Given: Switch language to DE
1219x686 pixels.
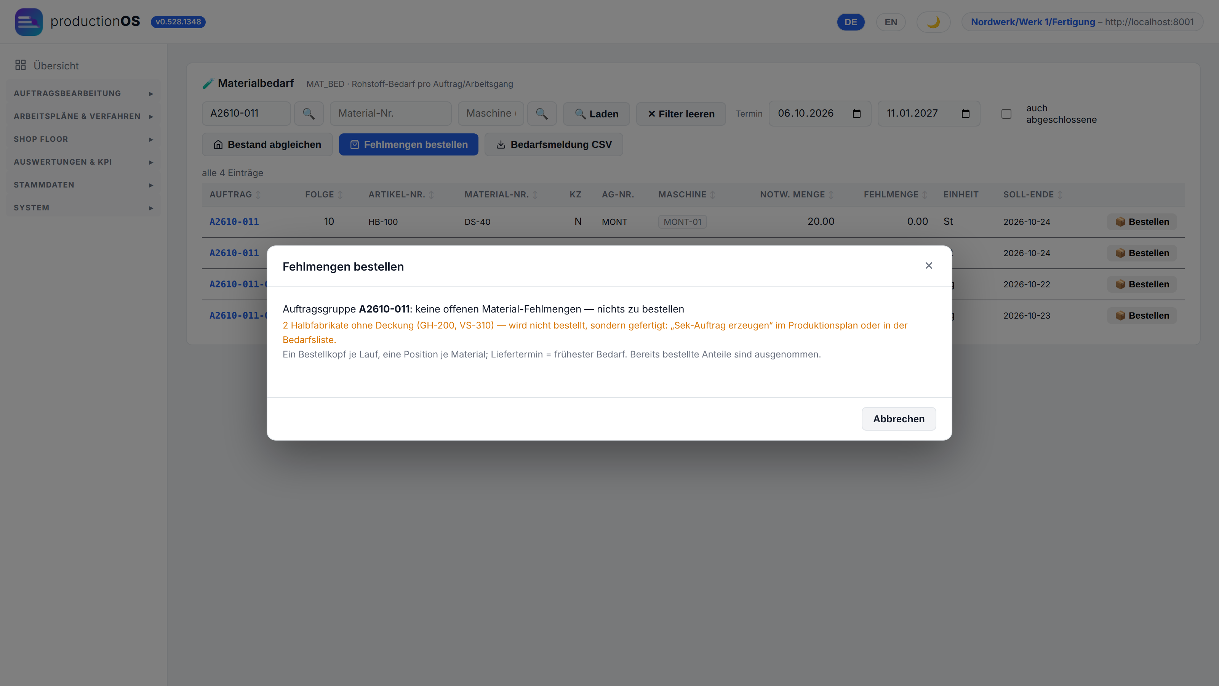Looking at the screenshot, I should [x=850, y=22].
